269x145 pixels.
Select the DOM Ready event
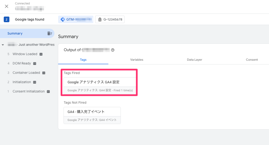pos(22,63)
